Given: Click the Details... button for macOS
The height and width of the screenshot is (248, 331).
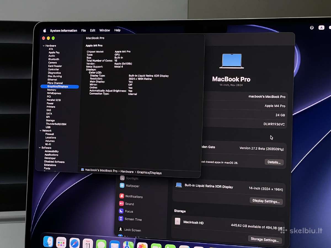Looking at the screenshot, I should click(x=274, y=162).
